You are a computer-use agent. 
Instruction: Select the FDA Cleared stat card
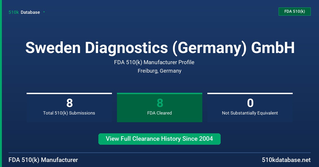pyautogui.click(x=159, y=107)
